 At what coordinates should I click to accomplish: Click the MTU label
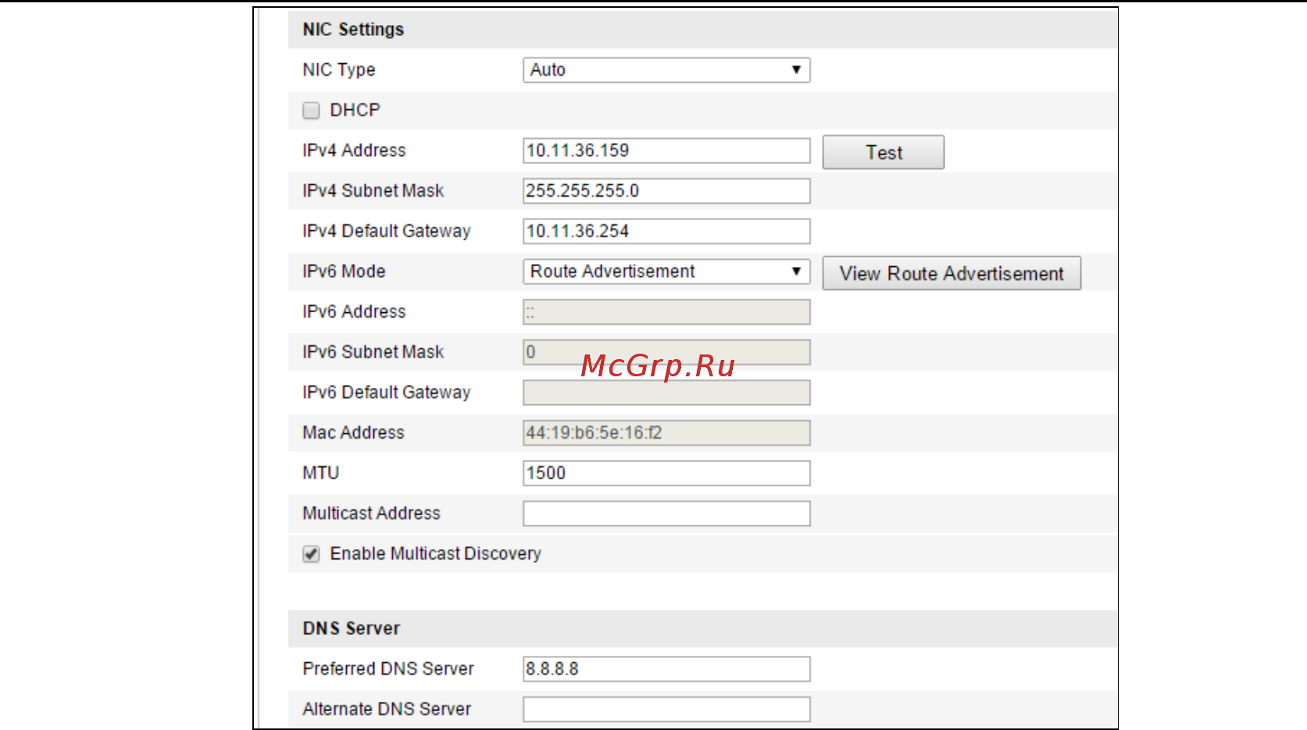pos(320,473)
